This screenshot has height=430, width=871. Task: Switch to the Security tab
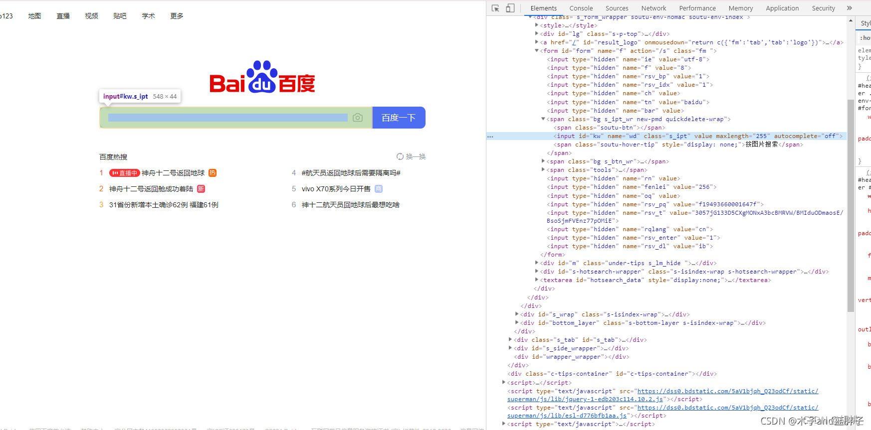824,8
